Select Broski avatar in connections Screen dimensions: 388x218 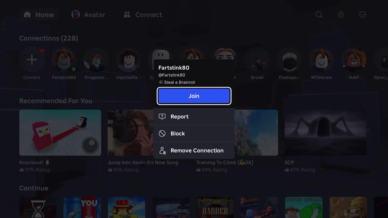(257, 60)
